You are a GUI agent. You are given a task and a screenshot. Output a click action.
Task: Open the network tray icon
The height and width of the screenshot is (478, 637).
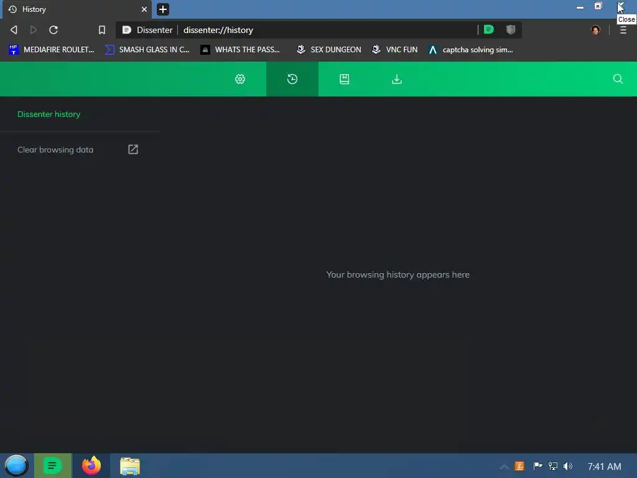553,466
